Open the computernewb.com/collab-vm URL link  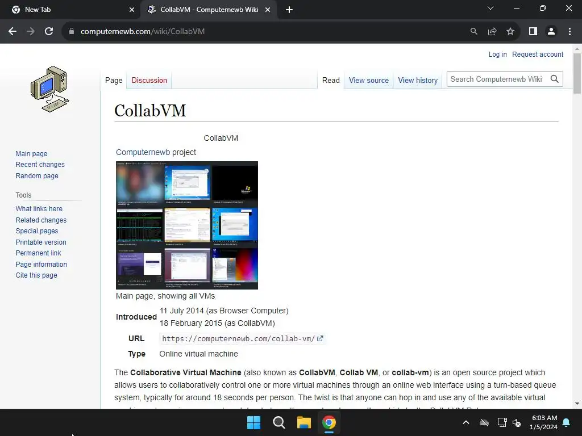[238, 338]
